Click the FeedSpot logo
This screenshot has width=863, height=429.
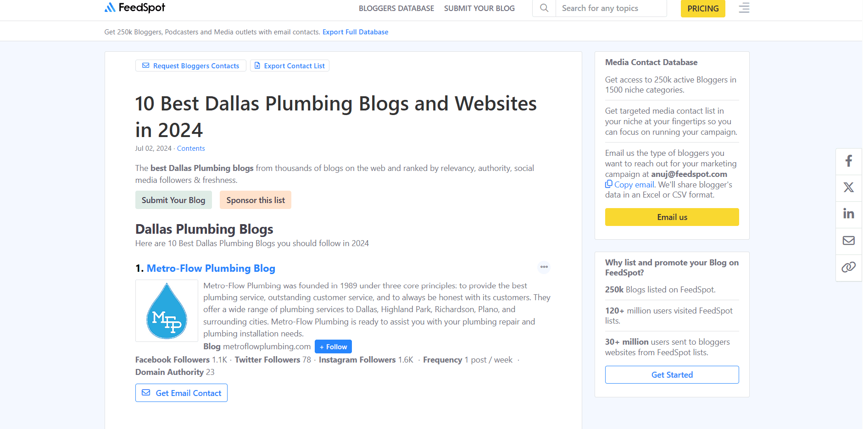pyautogui.click(x=134, y=7)
